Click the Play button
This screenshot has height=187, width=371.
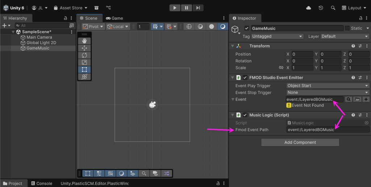tap(175, 8)
